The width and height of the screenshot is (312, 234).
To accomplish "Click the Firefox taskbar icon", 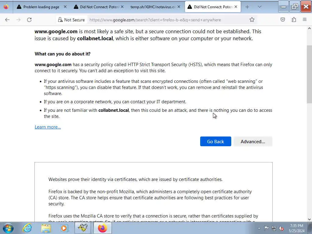I will [102, 228].
